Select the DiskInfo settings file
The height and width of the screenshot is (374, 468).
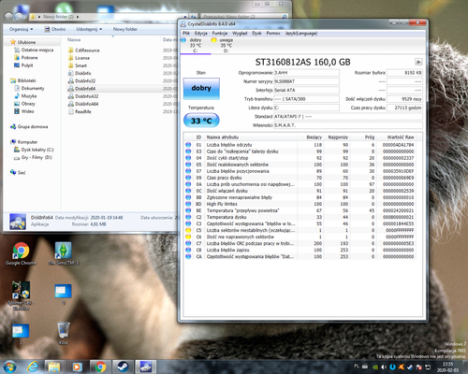80,73
